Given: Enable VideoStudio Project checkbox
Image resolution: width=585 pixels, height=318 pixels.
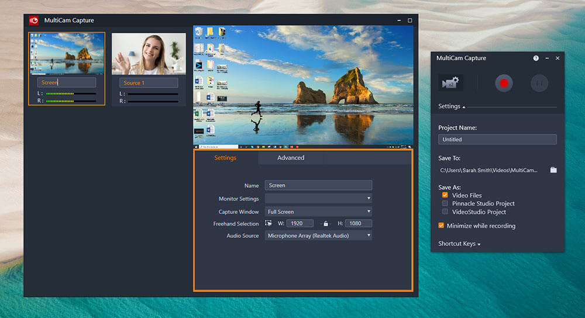Looking at the screenshot, I should (445, 212).
